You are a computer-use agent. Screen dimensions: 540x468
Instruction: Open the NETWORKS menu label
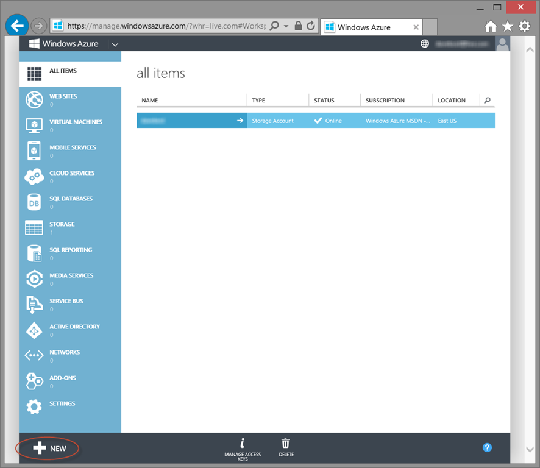point(65,352)
